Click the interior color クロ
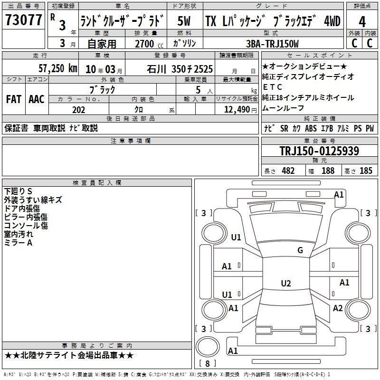Viewport: 380px width, 380px height. point(139,110)
